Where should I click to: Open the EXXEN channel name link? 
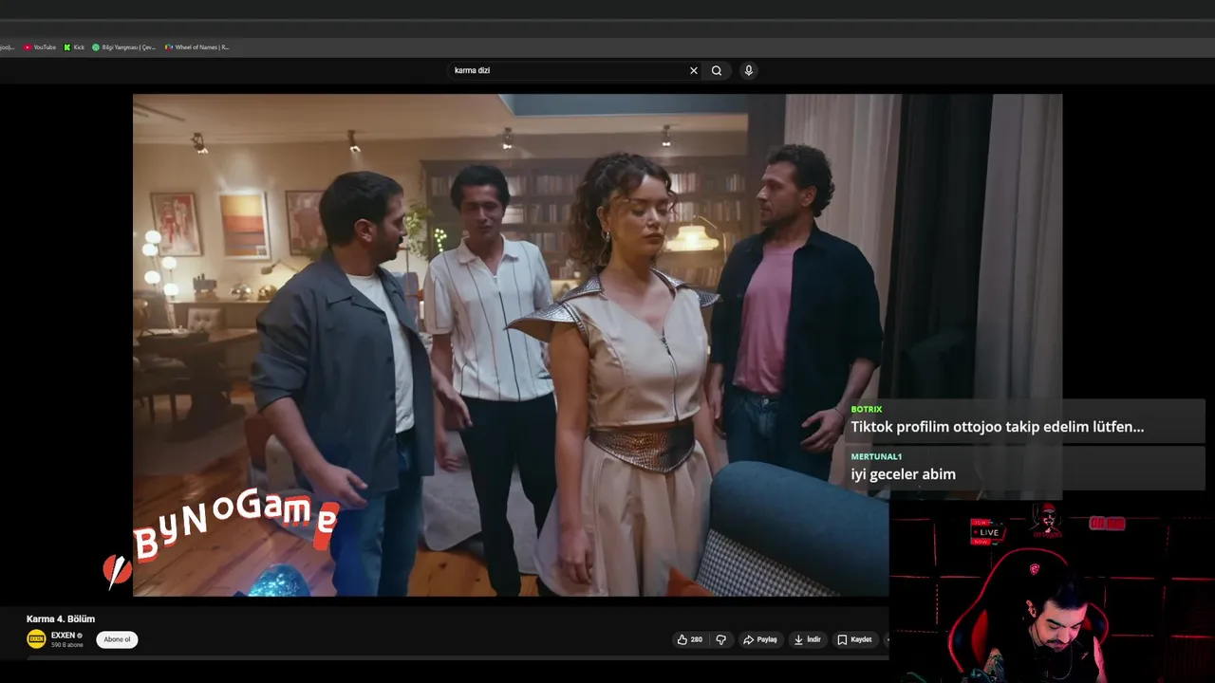[64, 636]
